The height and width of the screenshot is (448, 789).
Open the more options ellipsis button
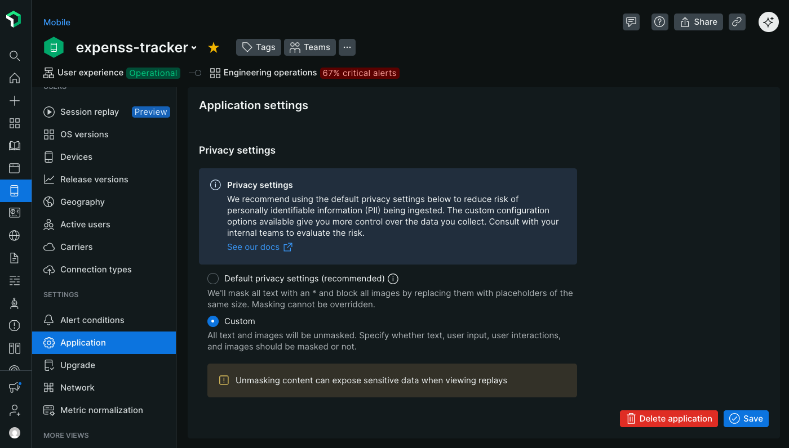pyautogui.click(x=347, y=47)
